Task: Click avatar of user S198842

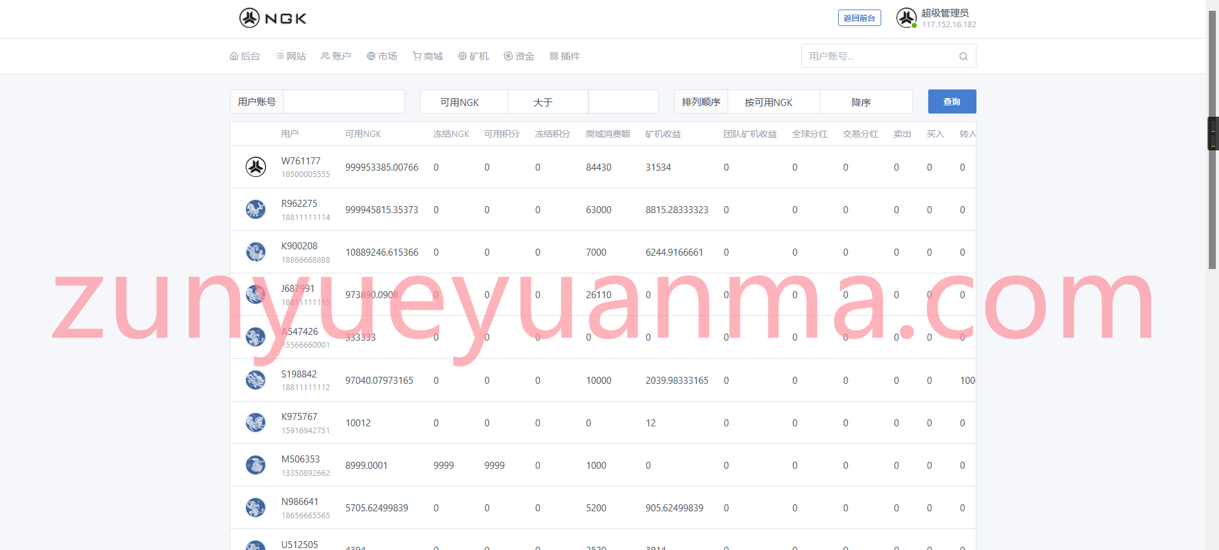Action: (x=256, y=380)
